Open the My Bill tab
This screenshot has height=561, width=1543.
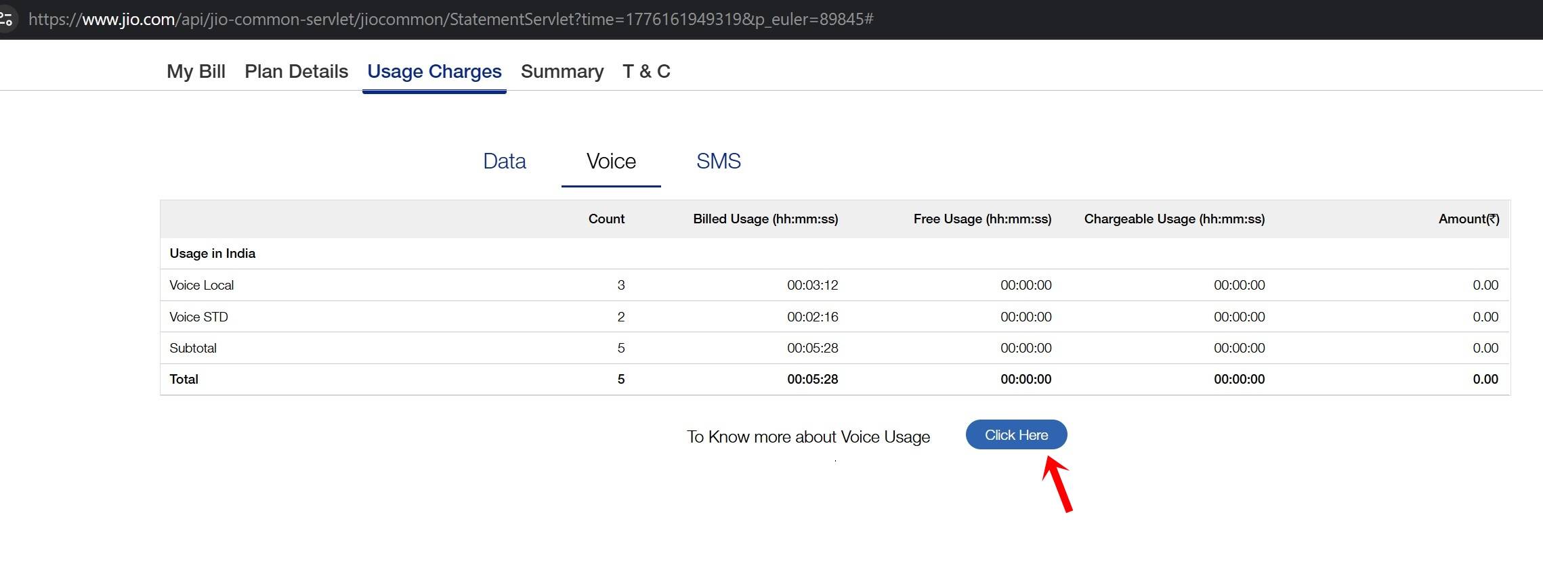196,71
